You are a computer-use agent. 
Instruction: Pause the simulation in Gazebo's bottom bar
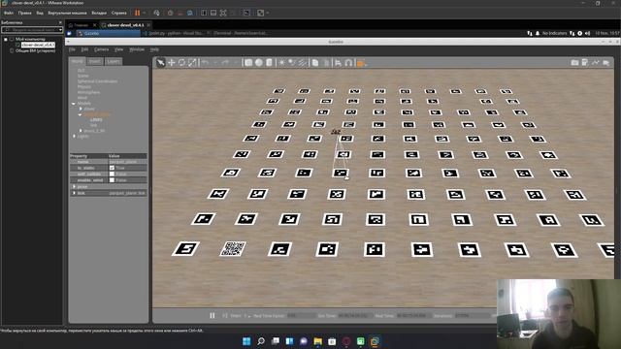(x=212, y=315)
